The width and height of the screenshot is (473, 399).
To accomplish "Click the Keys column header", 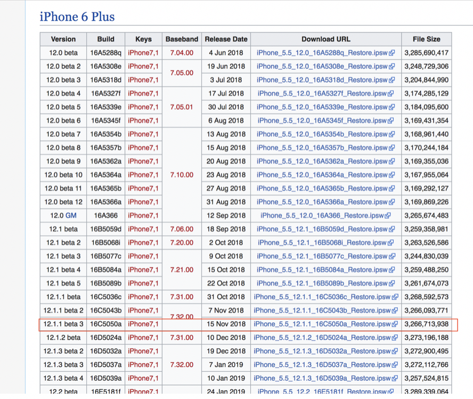I will point(143,39).
